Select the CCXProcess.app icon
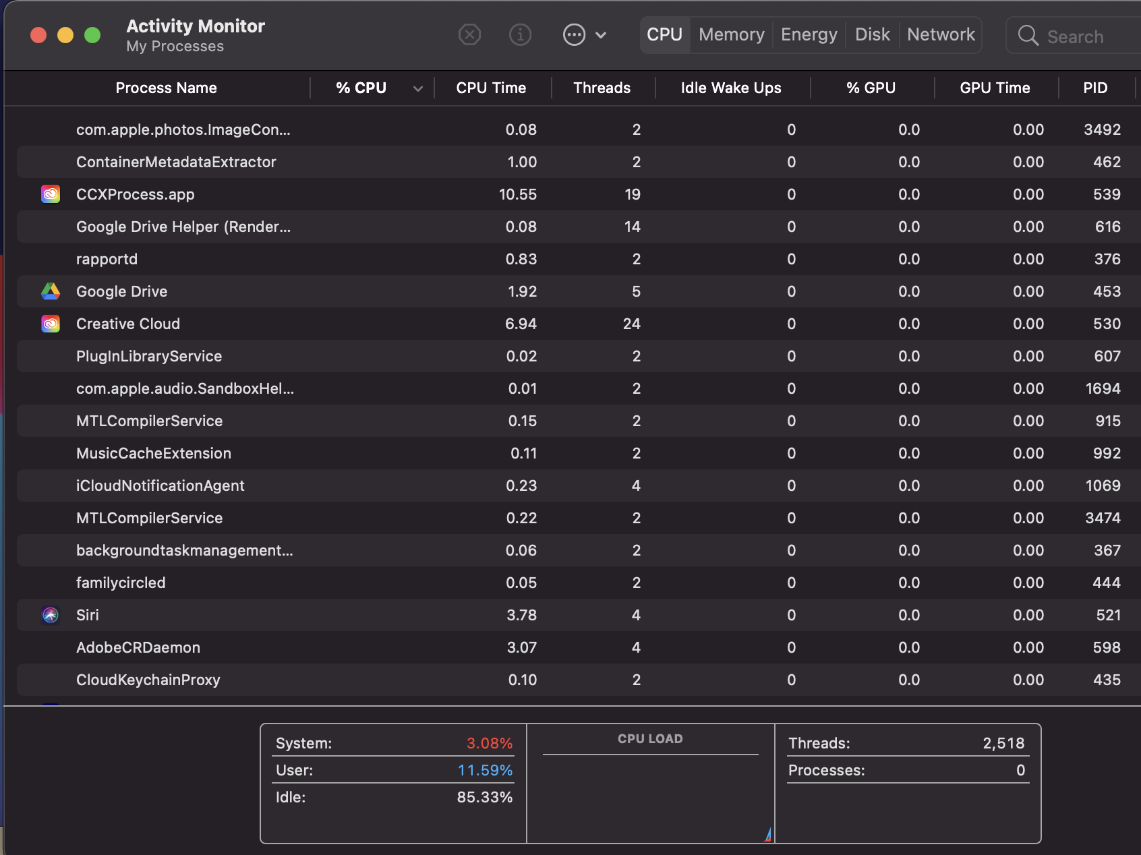 (51, 194)
